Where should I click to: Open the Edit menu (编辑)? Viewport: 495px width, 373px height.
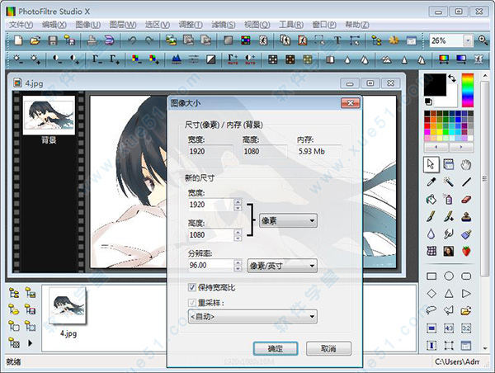[54, 25]
